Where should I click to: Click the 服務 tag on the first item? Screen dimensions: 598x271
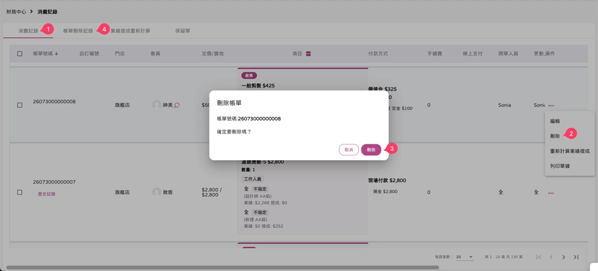coord(249,76)
